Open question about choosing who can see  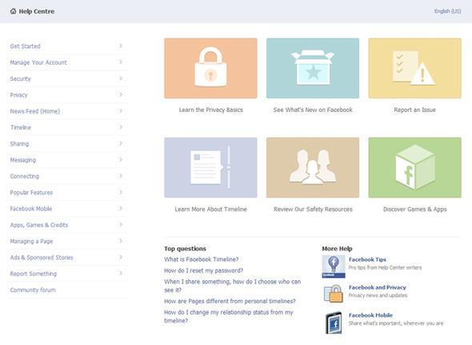click(232, 286)
